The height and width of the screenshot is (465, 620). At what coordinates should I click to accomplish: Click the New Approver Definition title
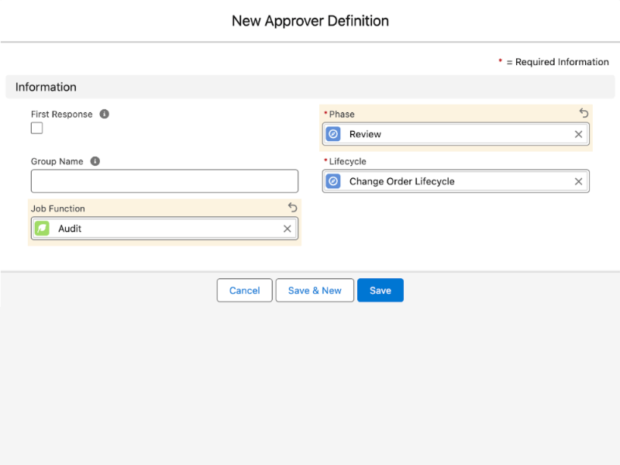pos(310,21)
